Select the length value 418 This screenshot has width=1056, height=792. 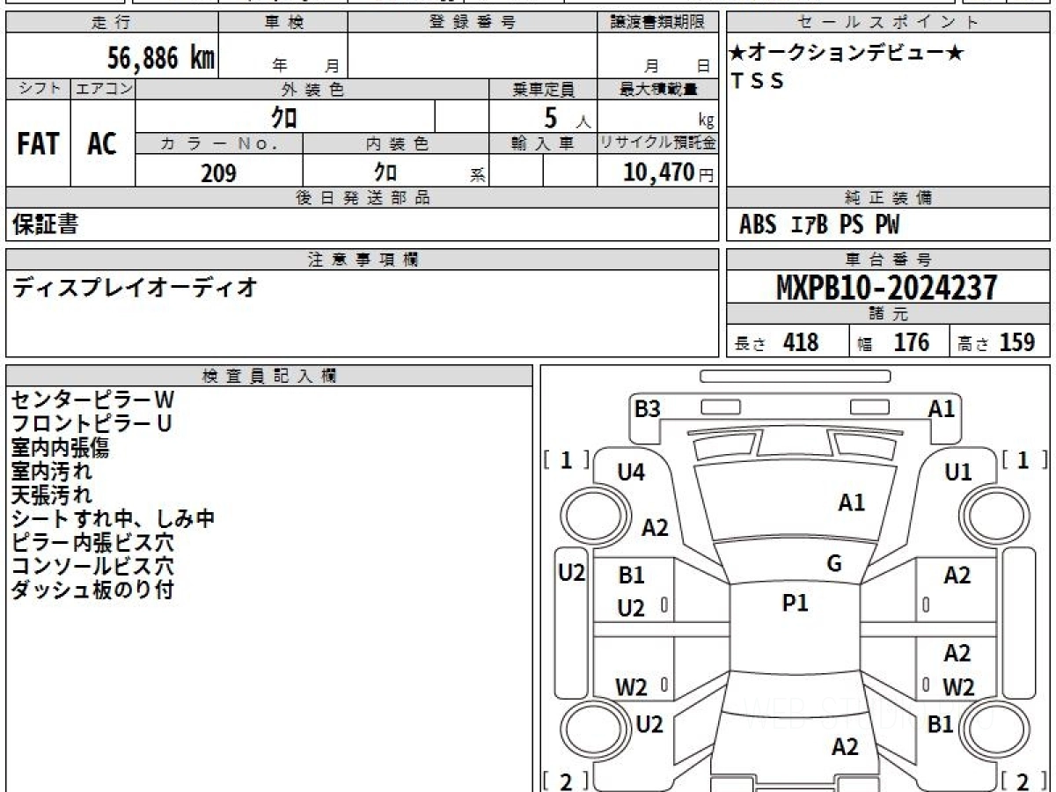click(x=801, y=342)
